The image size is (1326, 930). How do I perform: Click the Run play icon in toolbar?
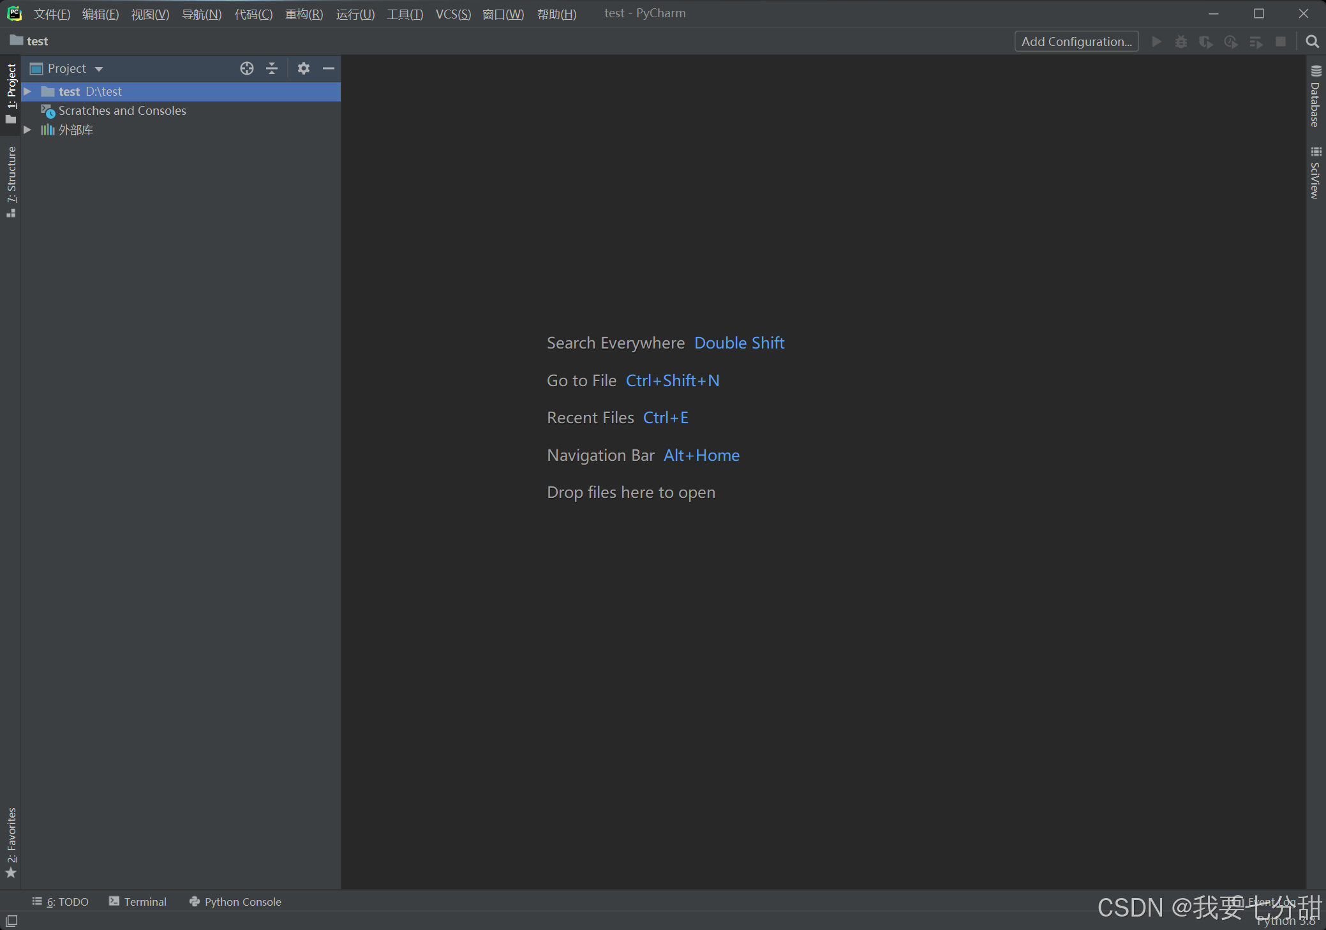1156,41
